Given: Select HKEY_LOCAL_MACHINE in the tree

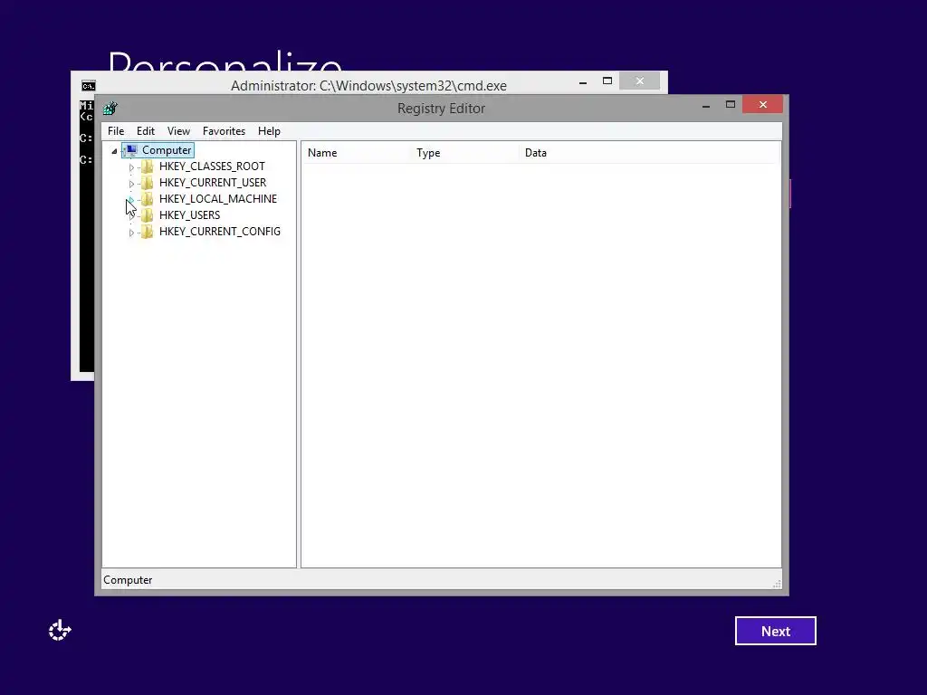Looking at the screenshot, I should 217,199.
